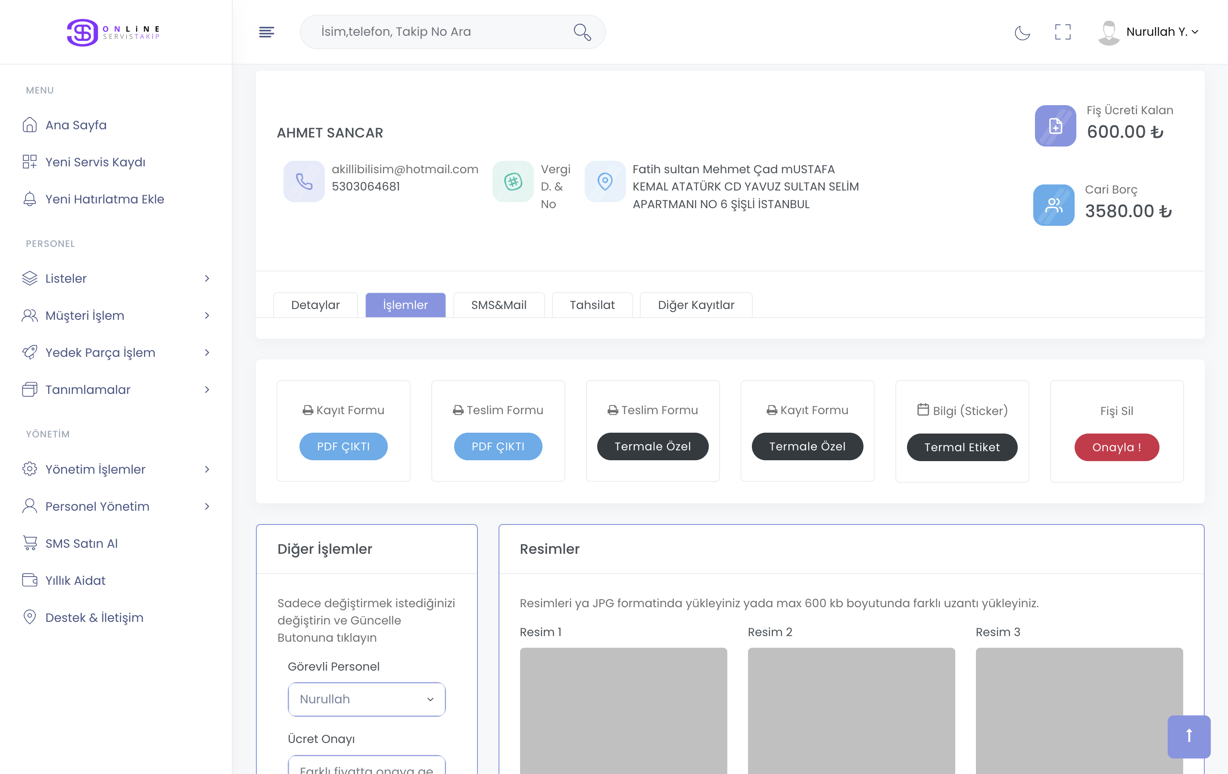This screenshot has width=1228, height=774.
Task: Switch to the Tahsilat tab
Action: pyautogui.click(x=592, y=305)
